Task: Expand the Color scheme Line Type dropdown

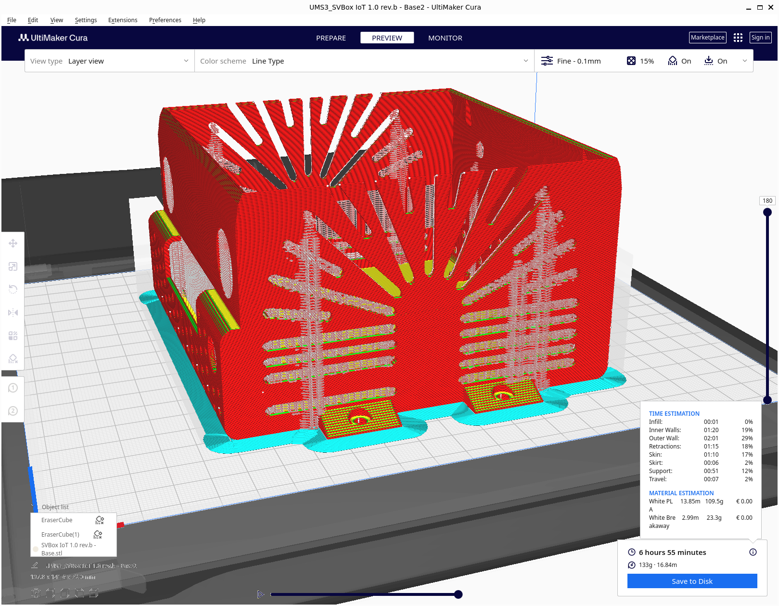Action: click(x=364, y=61)
